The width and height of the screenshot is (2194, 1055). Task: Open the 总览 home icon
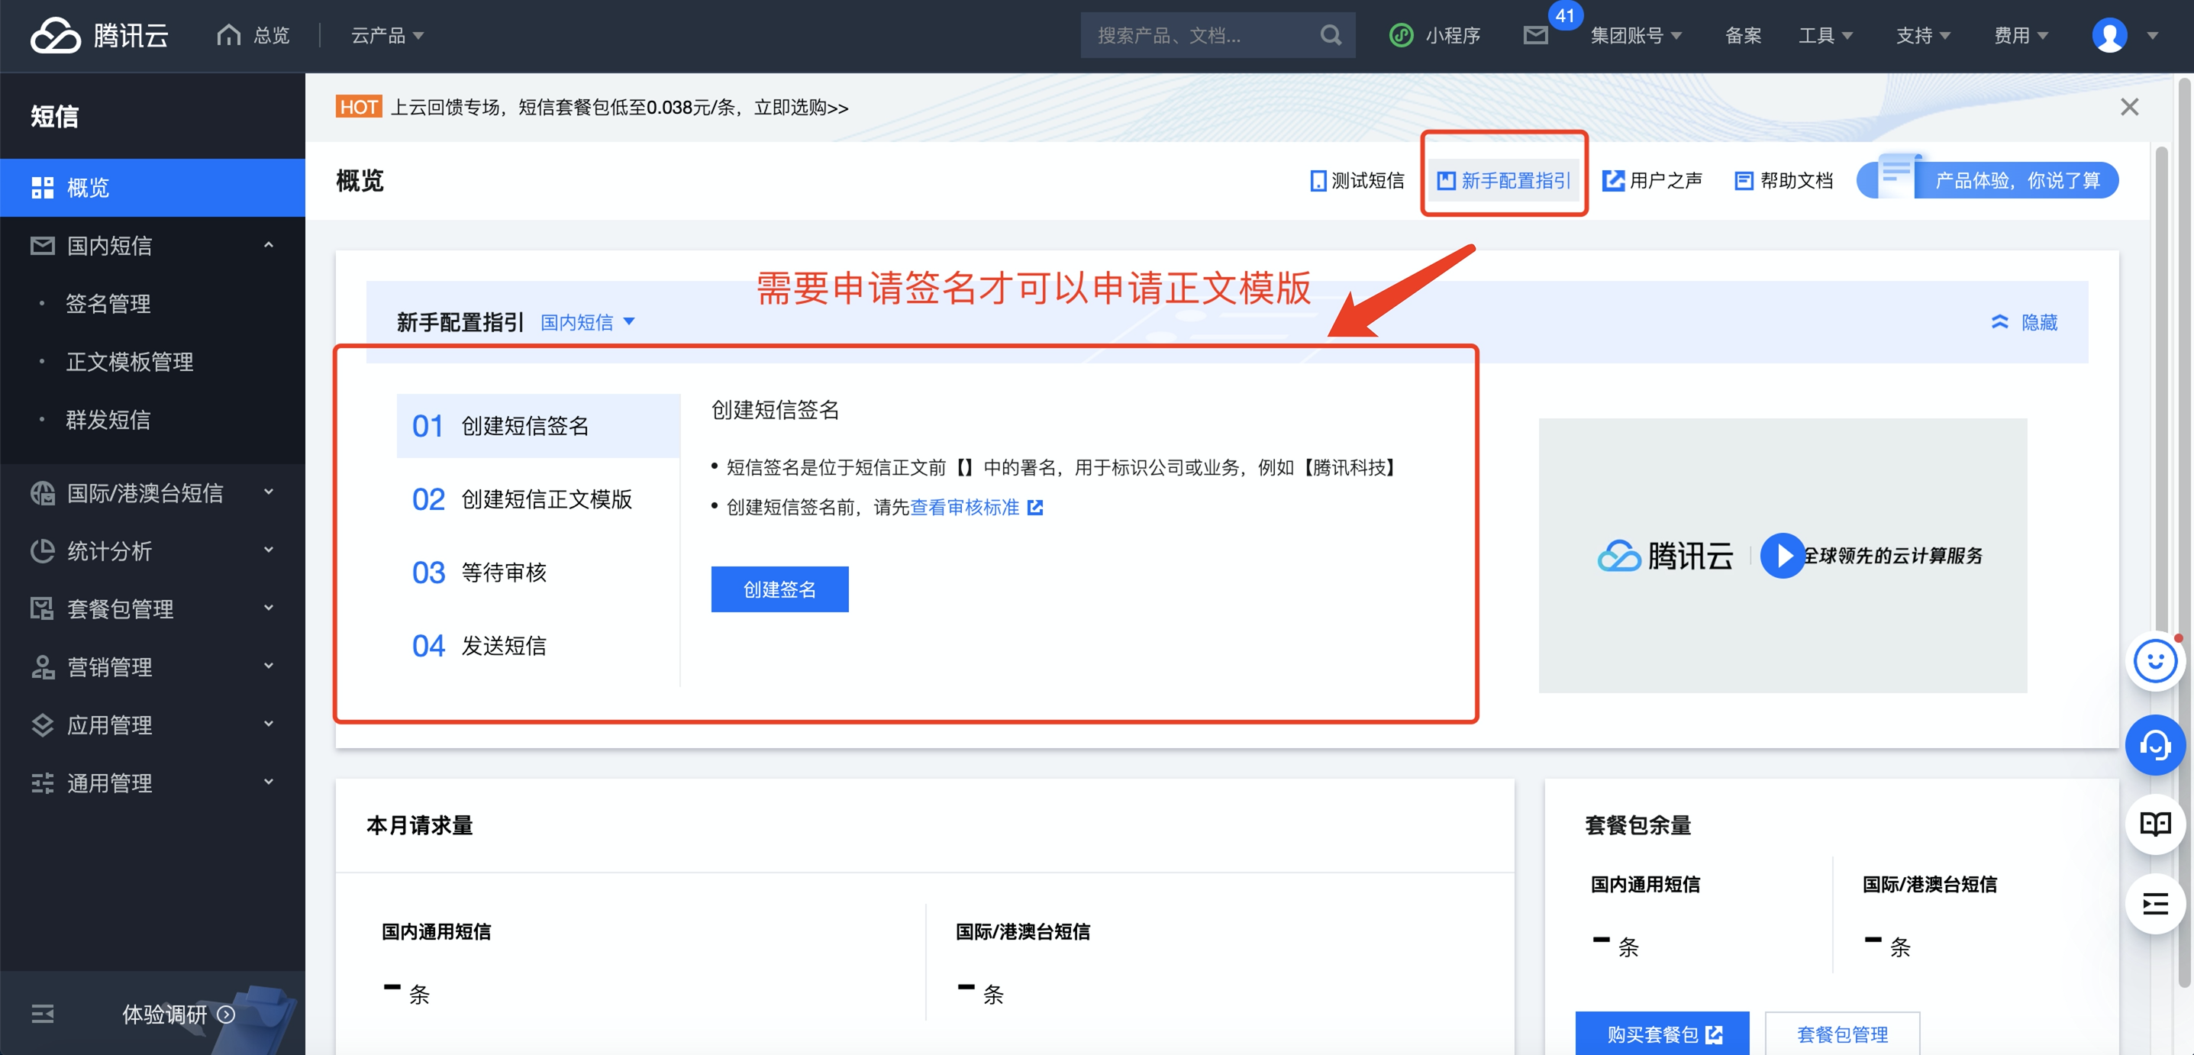(228, 35)
